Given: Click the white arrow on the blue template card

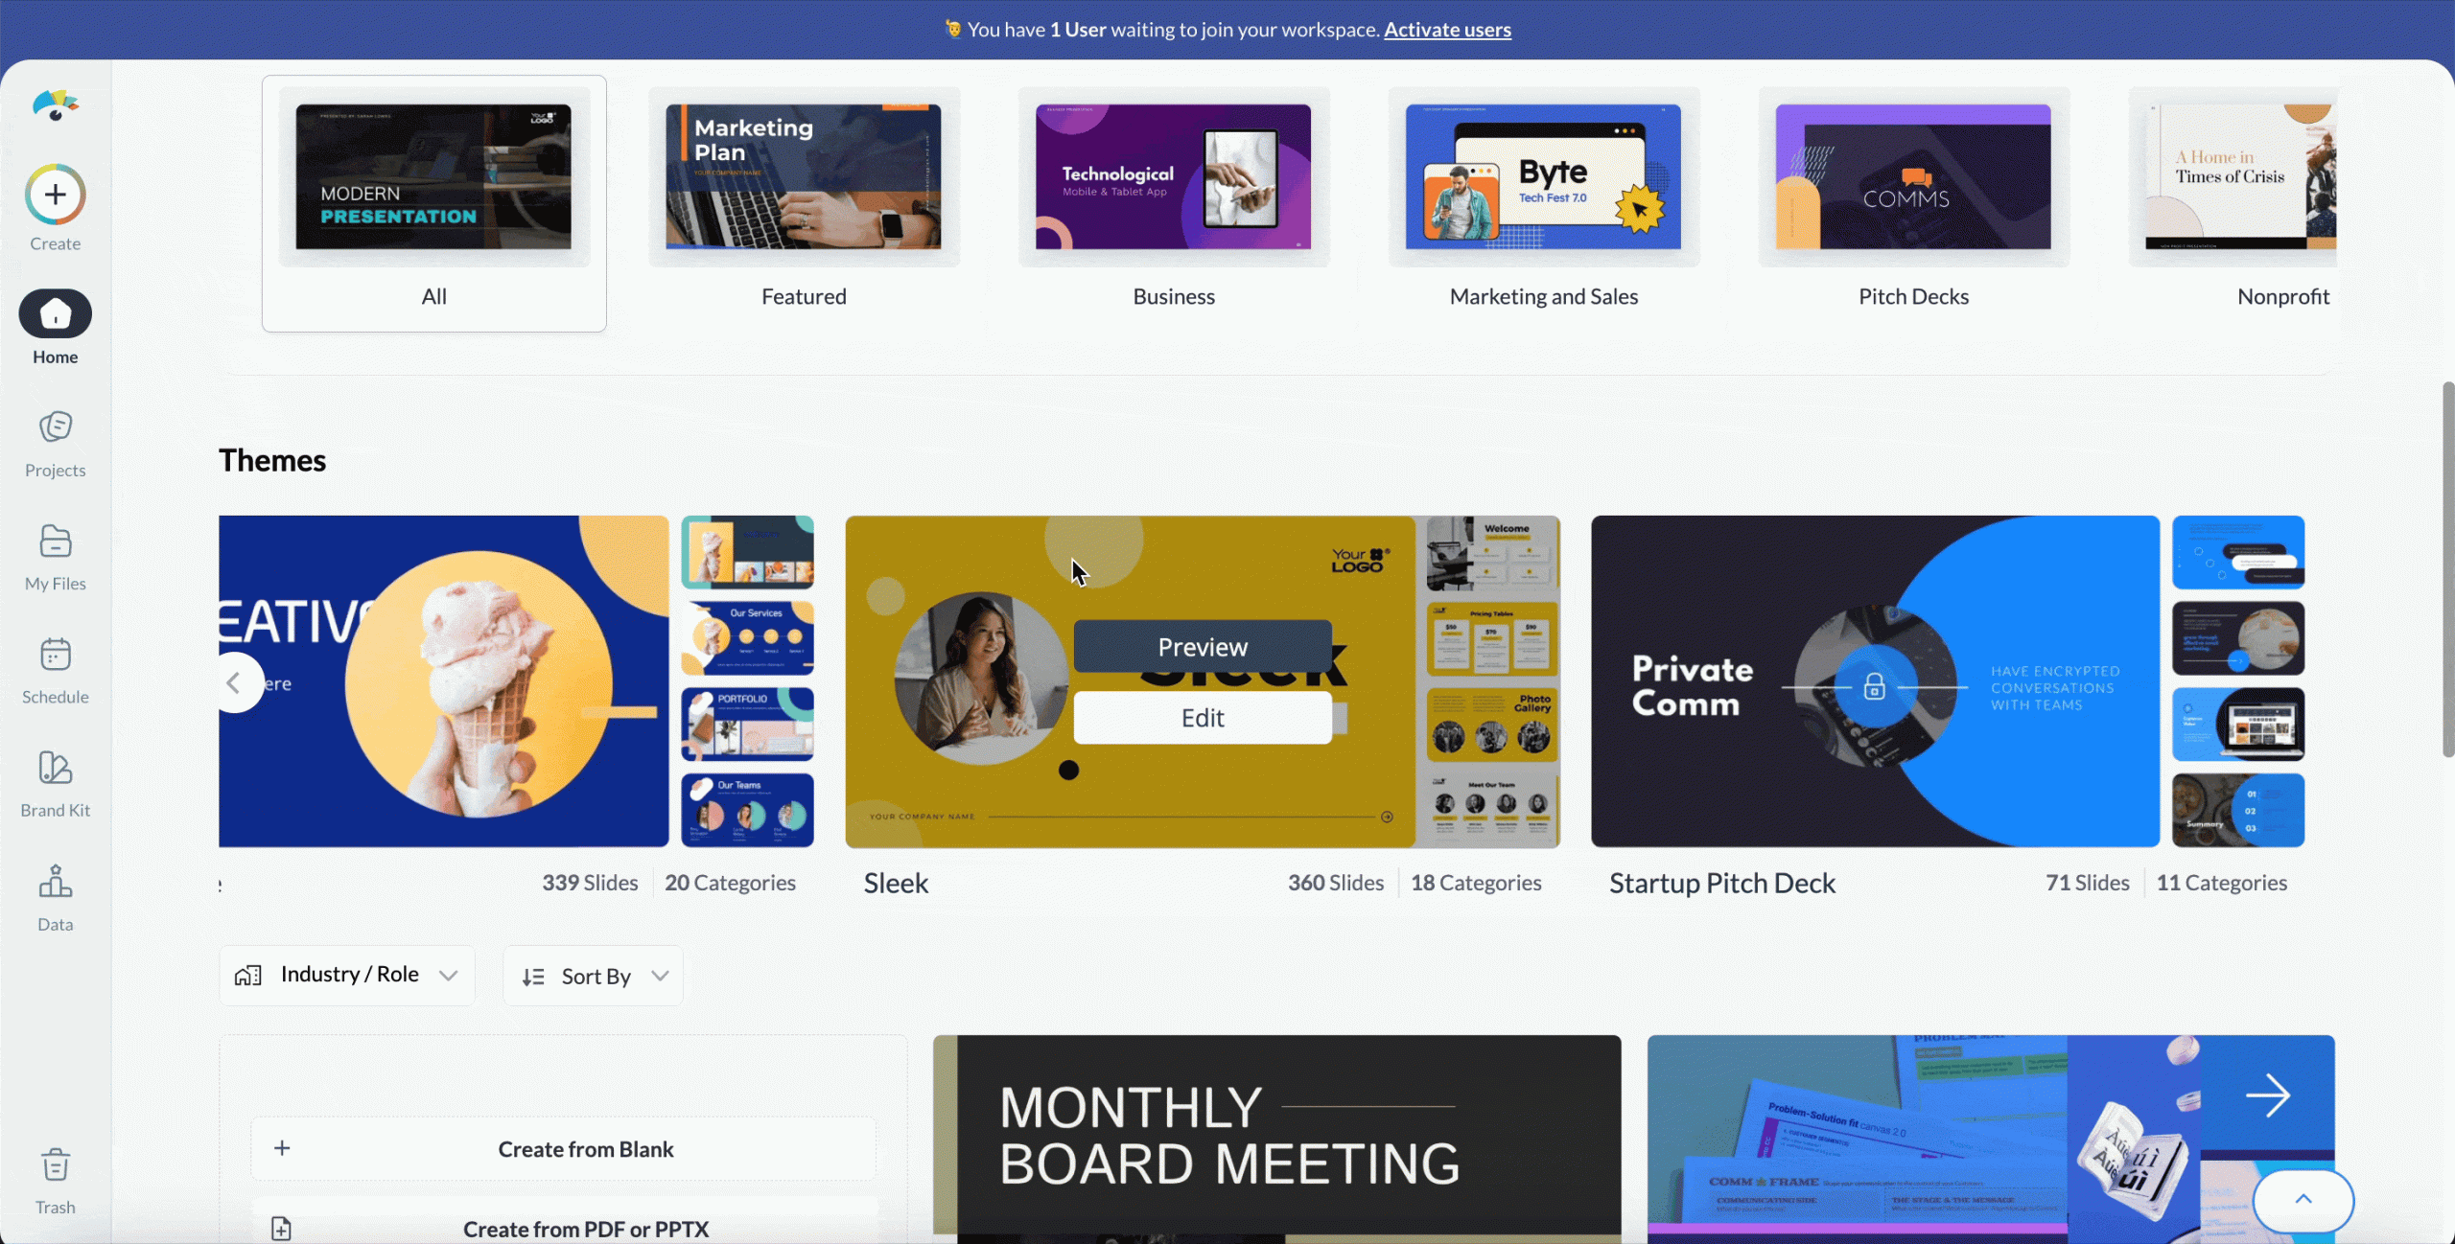Looking at the screenshot, I should 2268,1095.
